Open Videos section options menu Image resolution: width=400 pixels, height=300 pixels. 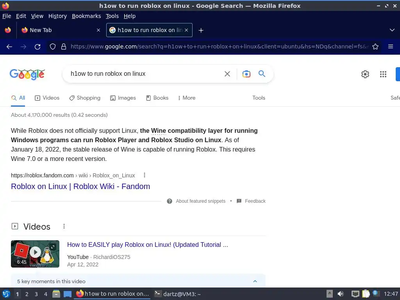[x=64, y=226]
